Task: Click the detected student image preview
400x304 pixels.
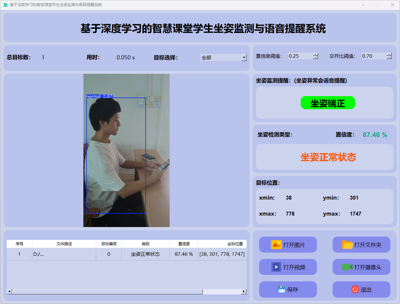Action: click(127, 150)
